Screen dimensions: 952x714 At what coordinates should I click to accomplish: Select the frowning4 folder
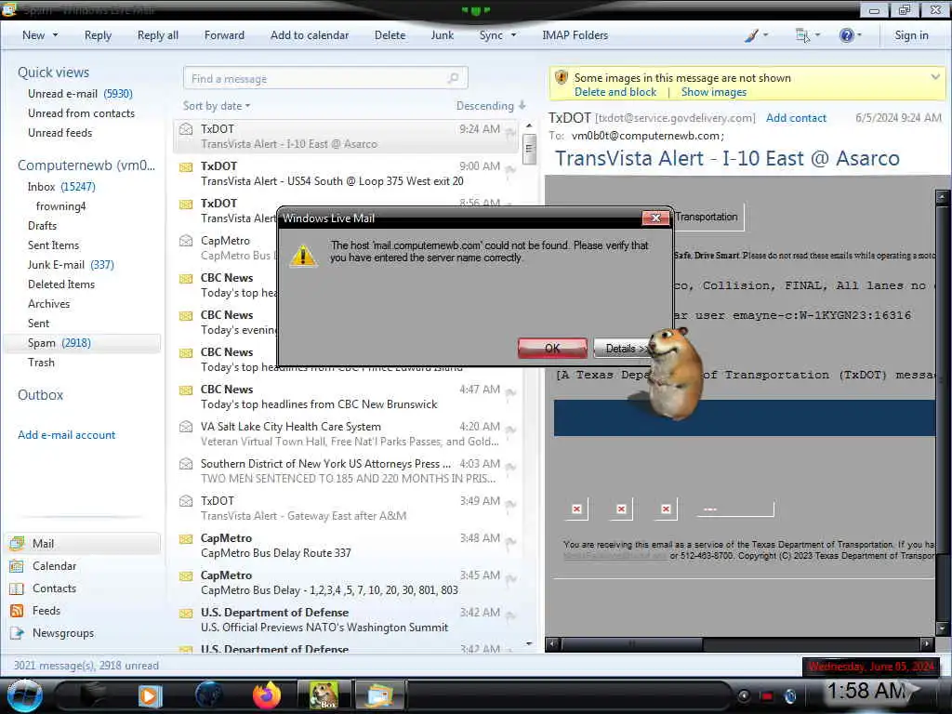pos(60,206)
